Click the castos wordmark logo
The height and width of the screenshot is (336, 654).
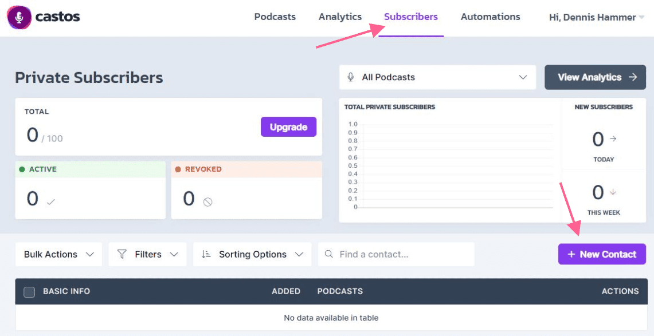pyautogui.click(x=57, y=17)
